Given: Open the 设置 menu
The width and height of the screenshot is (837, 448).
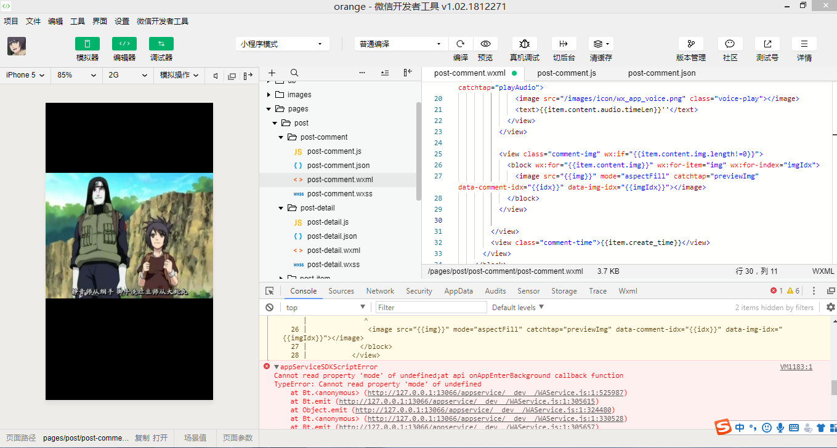Looking at the screenshot, I should click(122, 21).
